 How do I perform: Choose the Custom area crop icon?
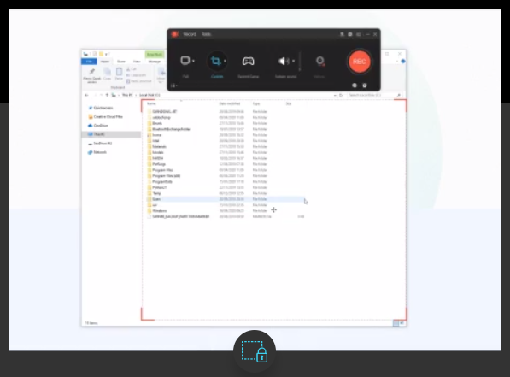215,61
